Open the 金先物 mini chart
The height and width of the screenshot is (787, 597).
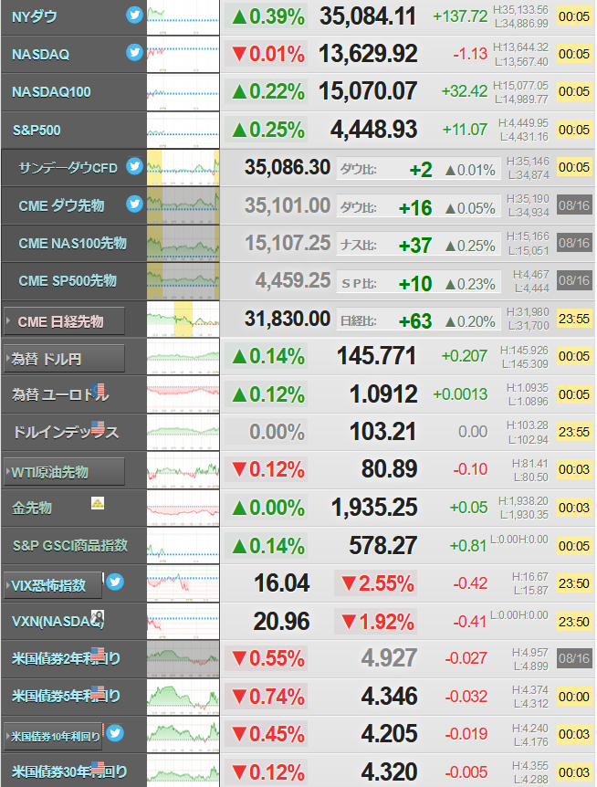pos(183,508)
